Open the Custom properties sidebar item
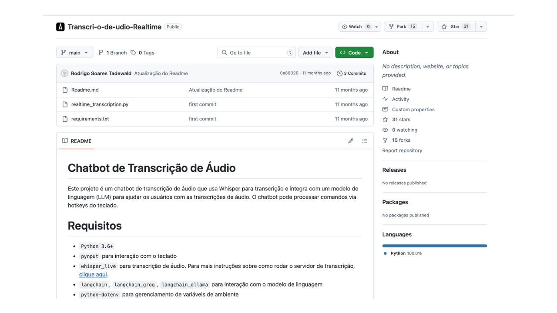The image size is (557, 313). pyautogui.click(x=413, y=110)
